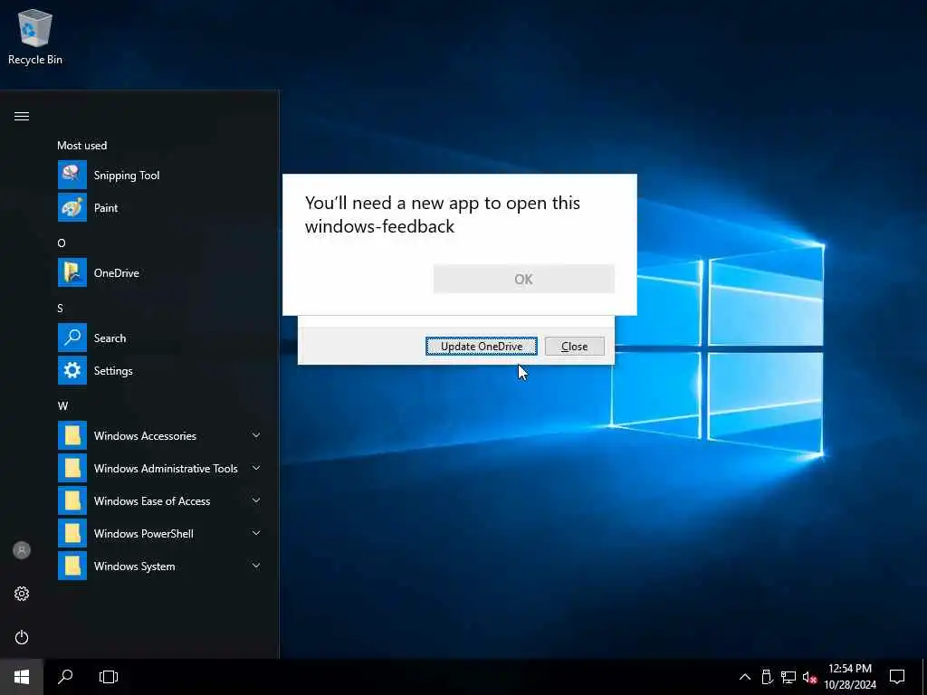Launch Snipping Tool from Most used
The width and height of the screenshot is (927, 695).
coord(159,175)
